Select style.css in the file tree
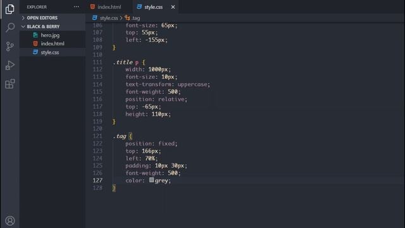 pos(50,52)
